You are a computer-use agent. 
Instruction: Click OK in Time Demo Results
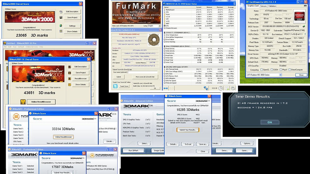point(270,122)
